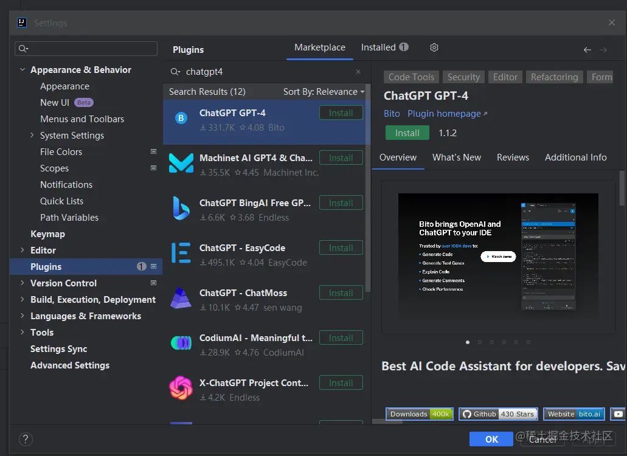Screen dimensions: 627x456
Task: Click the forward navigation arrow
Action: (x=603, y=50)
